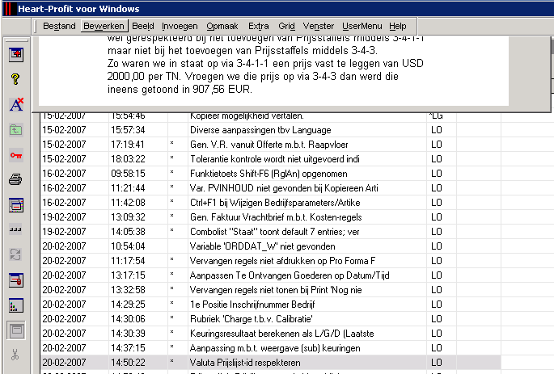Click the three small squares icon
This screenshot has height=374, width=554.
coord(15,229)
